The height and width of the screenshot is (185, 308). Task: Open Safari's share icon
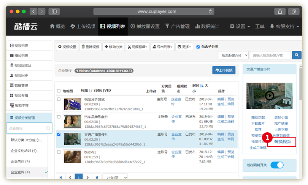coord(280,12)
